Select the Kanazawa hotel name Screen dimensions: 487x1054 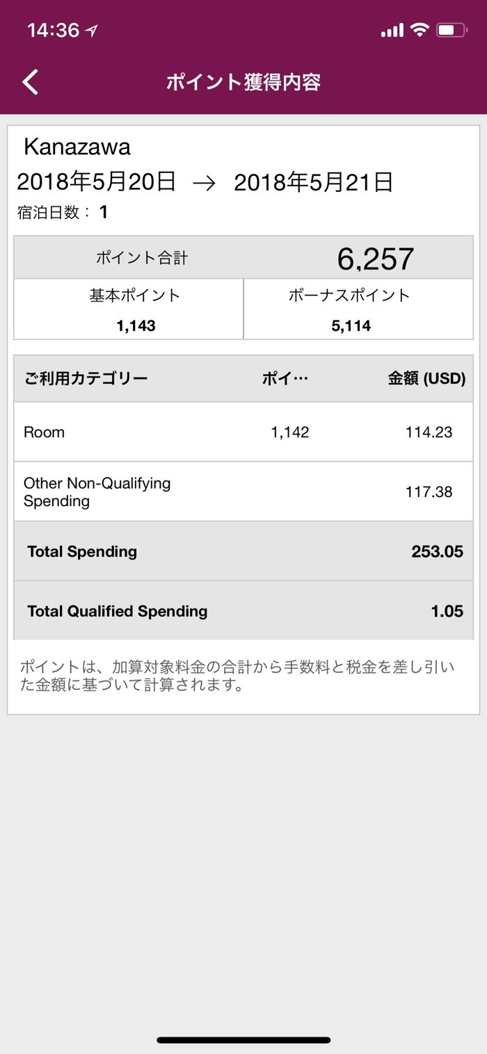click(77, 147)
